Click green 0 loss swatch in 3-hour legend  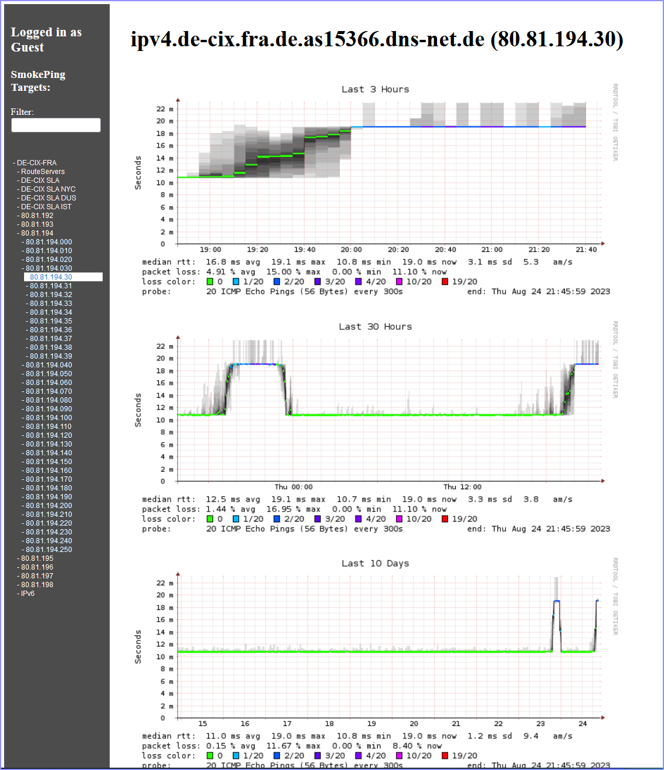tap(210, 281)
